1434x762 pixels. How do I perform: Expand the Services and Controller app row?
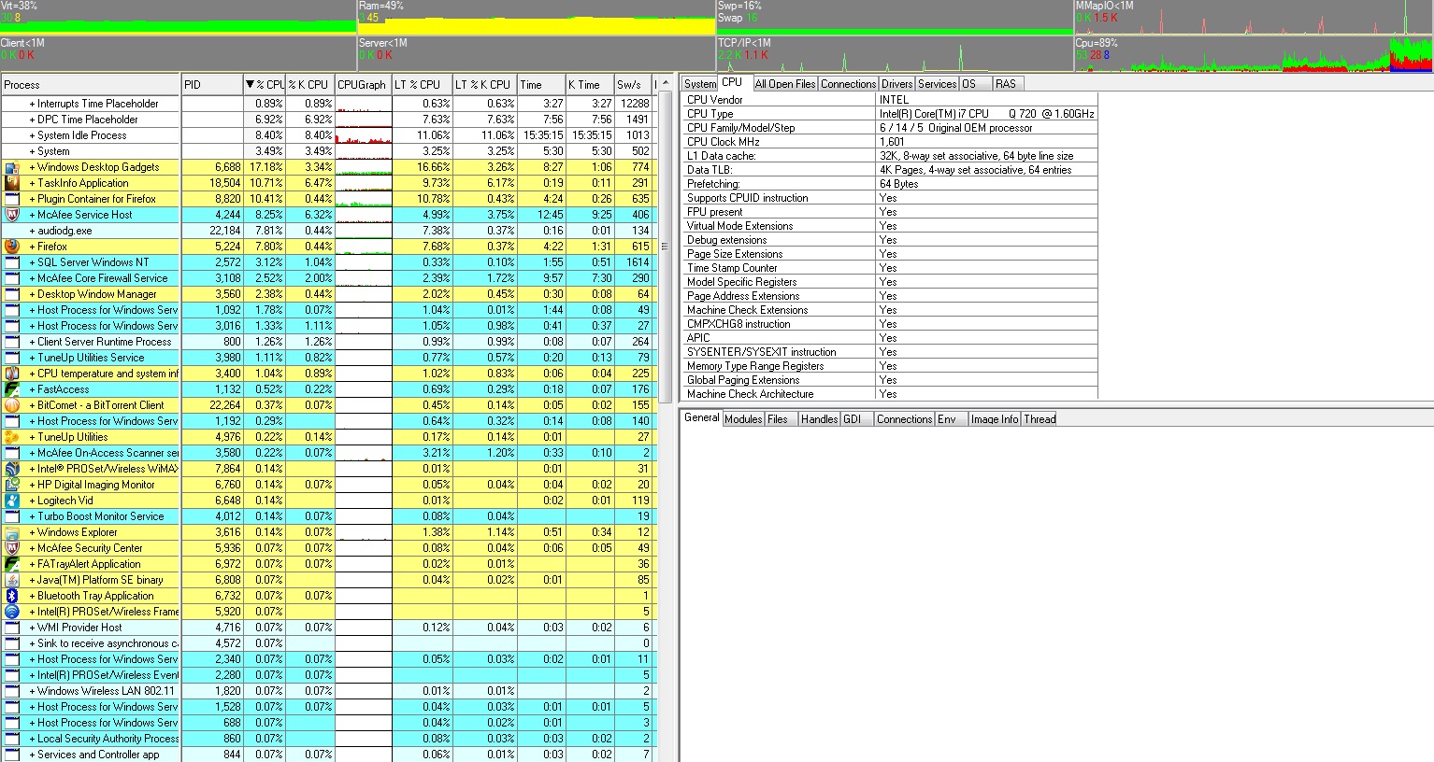[32, 755]
